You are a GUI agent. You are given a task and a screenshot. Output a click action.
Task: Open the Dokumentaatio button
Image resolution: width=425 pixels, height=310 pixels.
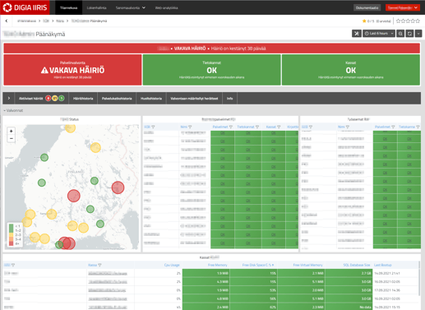(x=367, y=7)
